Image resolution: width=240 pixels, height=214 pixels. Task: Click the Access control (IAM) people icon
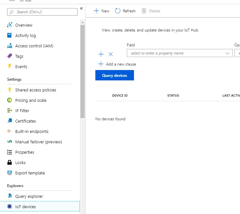(9, 46)
